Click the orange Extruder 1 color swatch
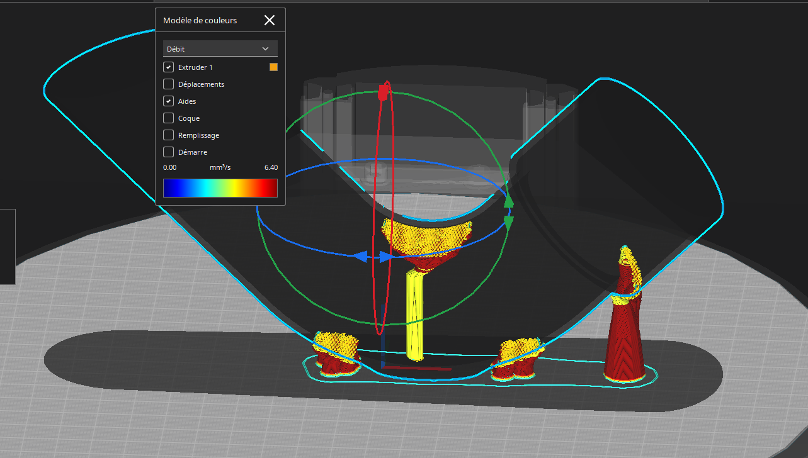The image size is (808, 458). tap(273, 67)
